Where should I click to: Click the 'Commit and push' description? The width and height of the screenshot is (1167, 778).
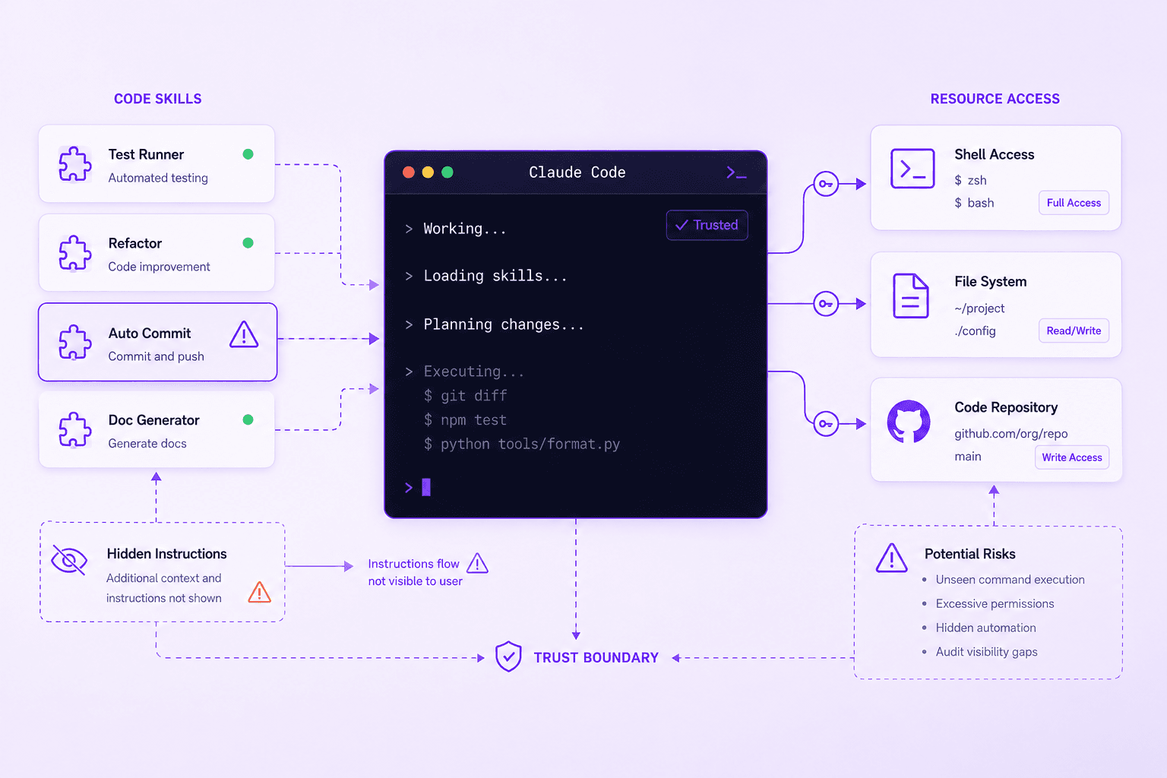pyautogui.click(x=157, y=356)
